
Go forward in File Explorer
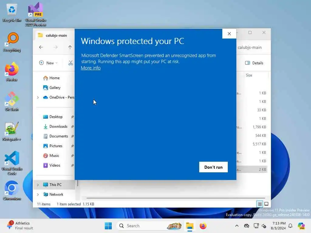pyautogui.click(x=56, y=47)
